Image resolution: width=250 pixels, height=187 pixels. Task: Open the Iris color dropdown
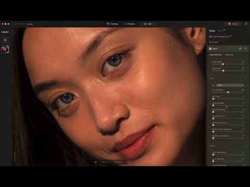pos(230,85)
